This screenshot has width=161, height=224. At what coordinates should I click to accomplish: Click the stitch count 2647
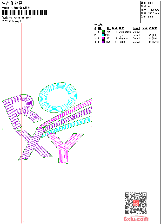point(108,35)
